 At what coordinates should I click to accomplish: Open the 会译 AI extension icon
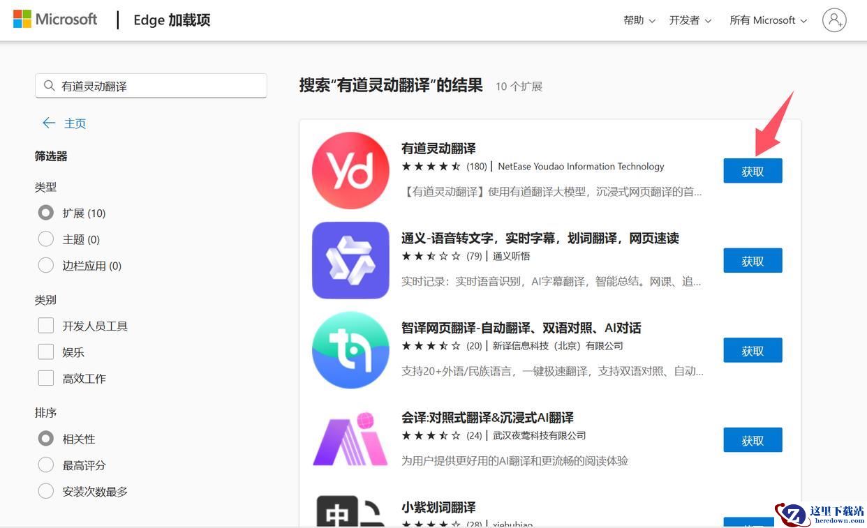pos(350,439)
